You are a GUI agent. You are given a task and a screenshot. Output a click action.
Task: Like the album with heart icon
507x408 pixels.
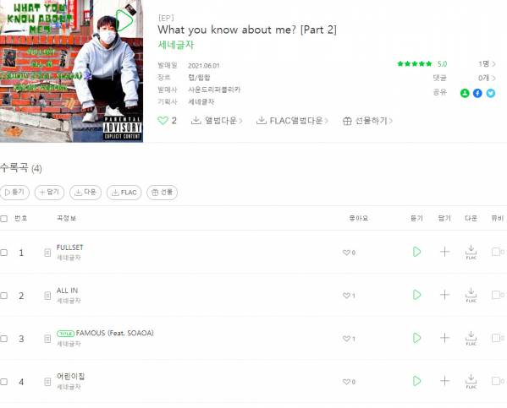(163, 121)
